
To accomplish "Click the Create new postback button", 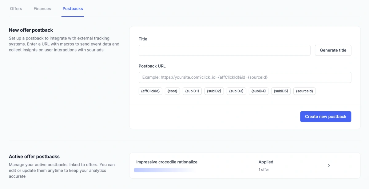I will tap(326, 117).
